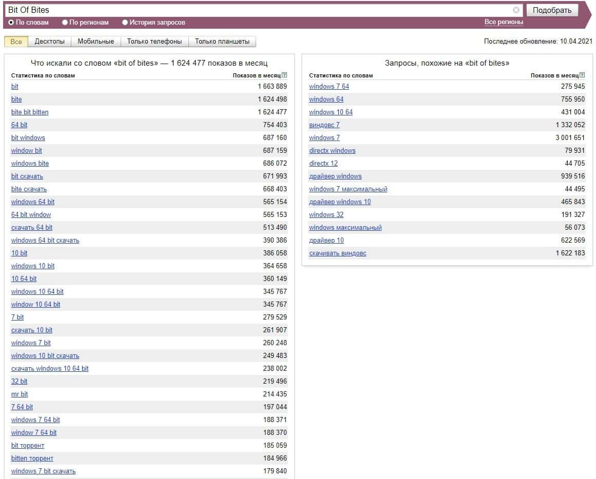Screen dimensions: 596x479
Task: Switch to the Десктопы tab
Action: point(50,42)
